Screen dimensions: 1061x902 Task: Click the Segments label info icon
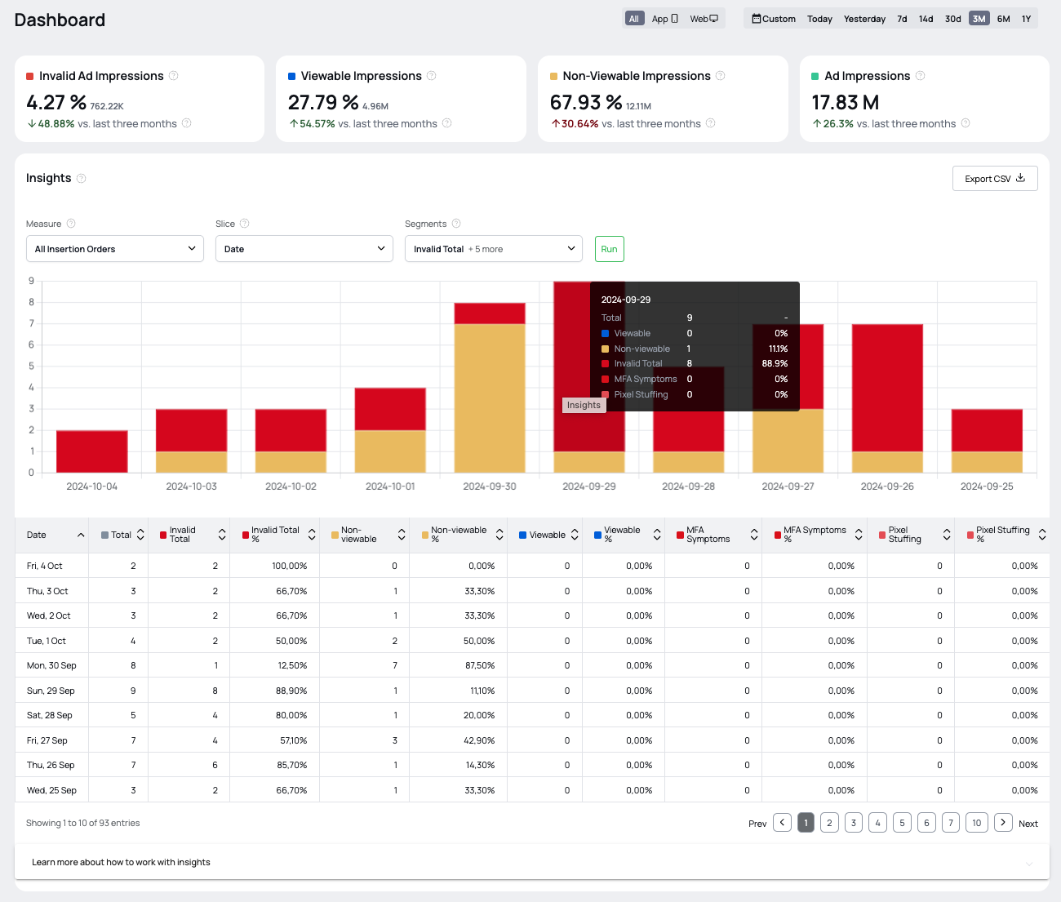456,224
